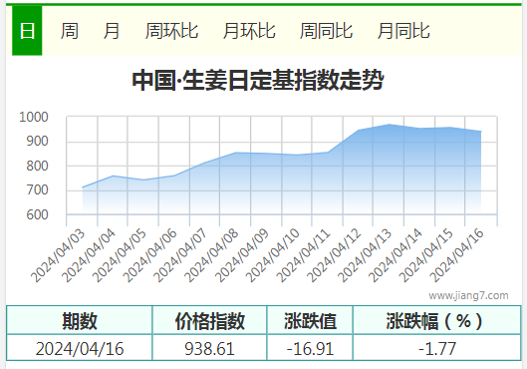The height and width of the screenshot is (369, 527).
Task: Click the www.jiang7.com credit text
Action: 468,295
